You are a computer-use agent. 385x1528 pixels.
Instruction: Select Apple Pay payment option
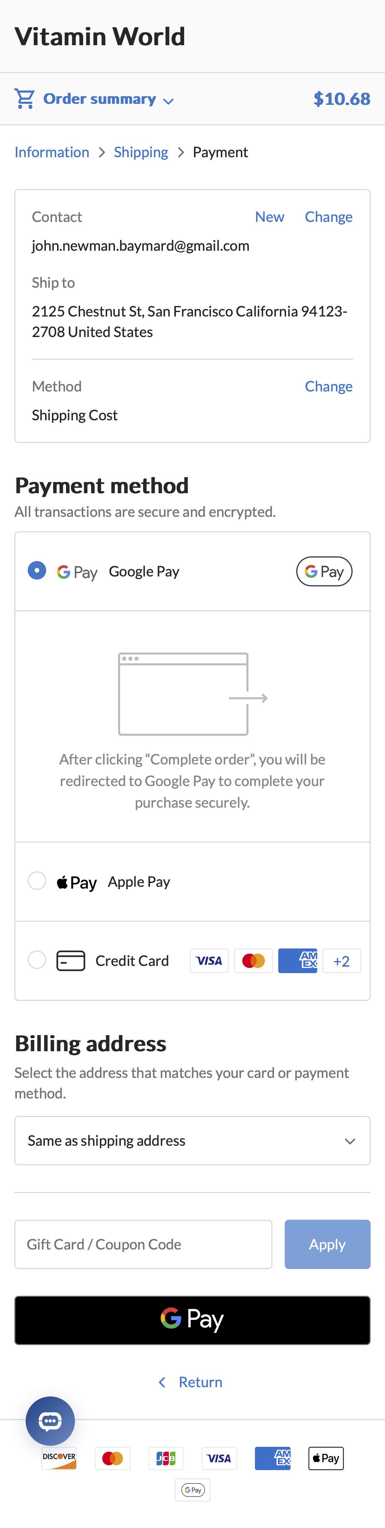tap(37, 881)
